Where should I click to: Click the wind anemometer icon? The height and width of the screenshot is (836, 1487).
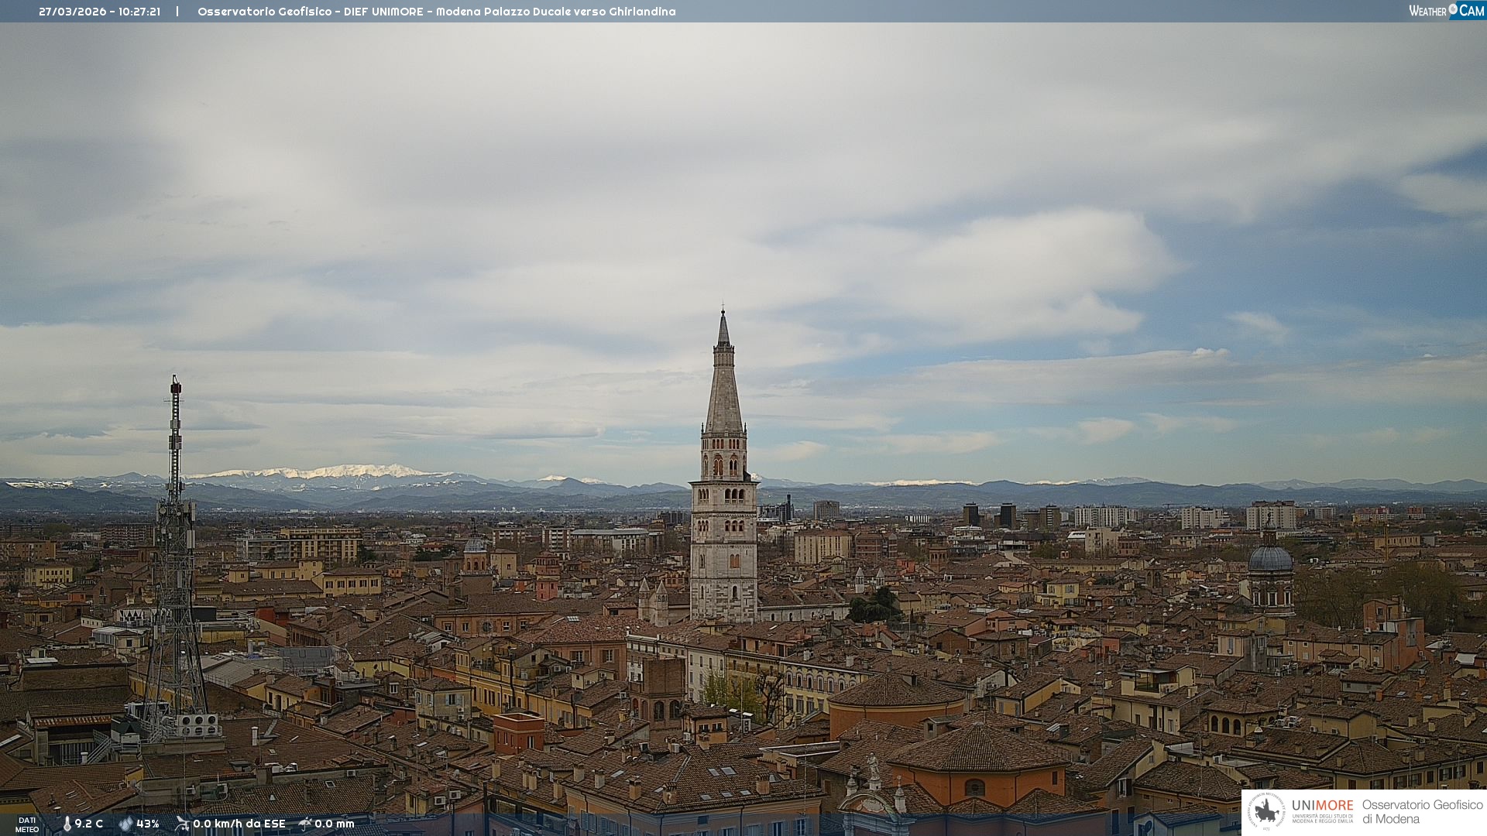point(182,824)
